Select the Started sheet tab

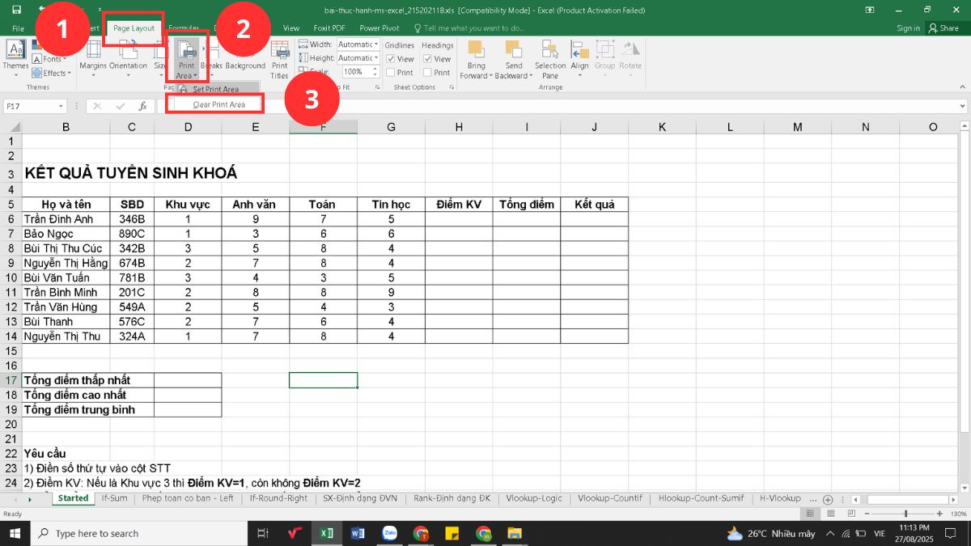click(x=74, y=498)
